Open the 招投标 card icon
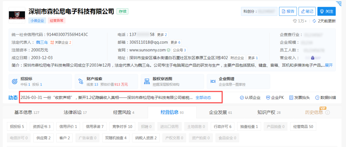The height and width of the screenshot is (147, 346). [x=15, y=82]
